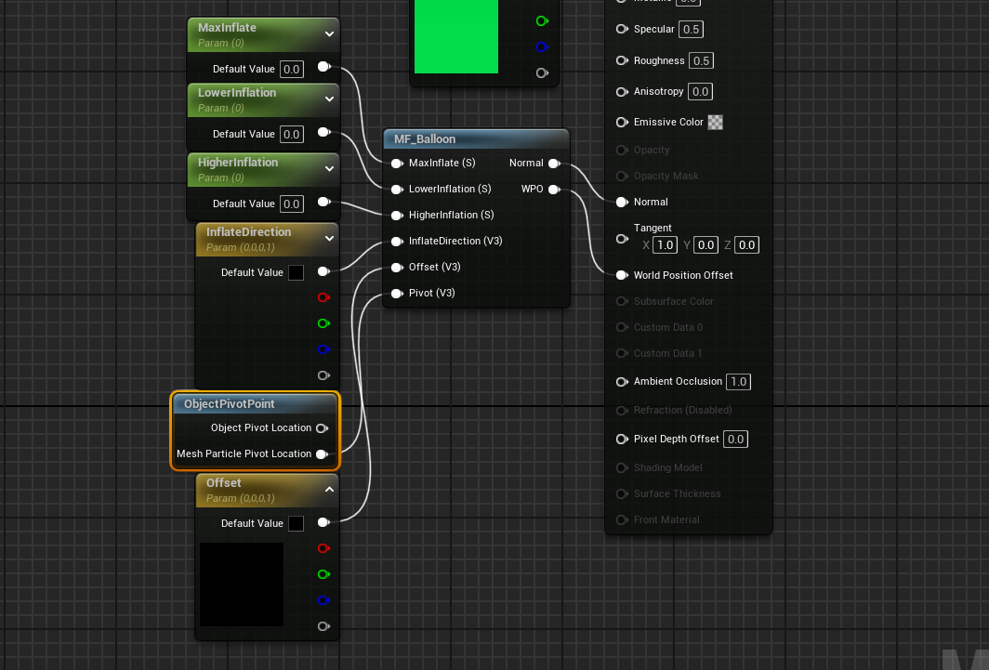Click the Offset node's white Default Value output pin

pos(324,522)
